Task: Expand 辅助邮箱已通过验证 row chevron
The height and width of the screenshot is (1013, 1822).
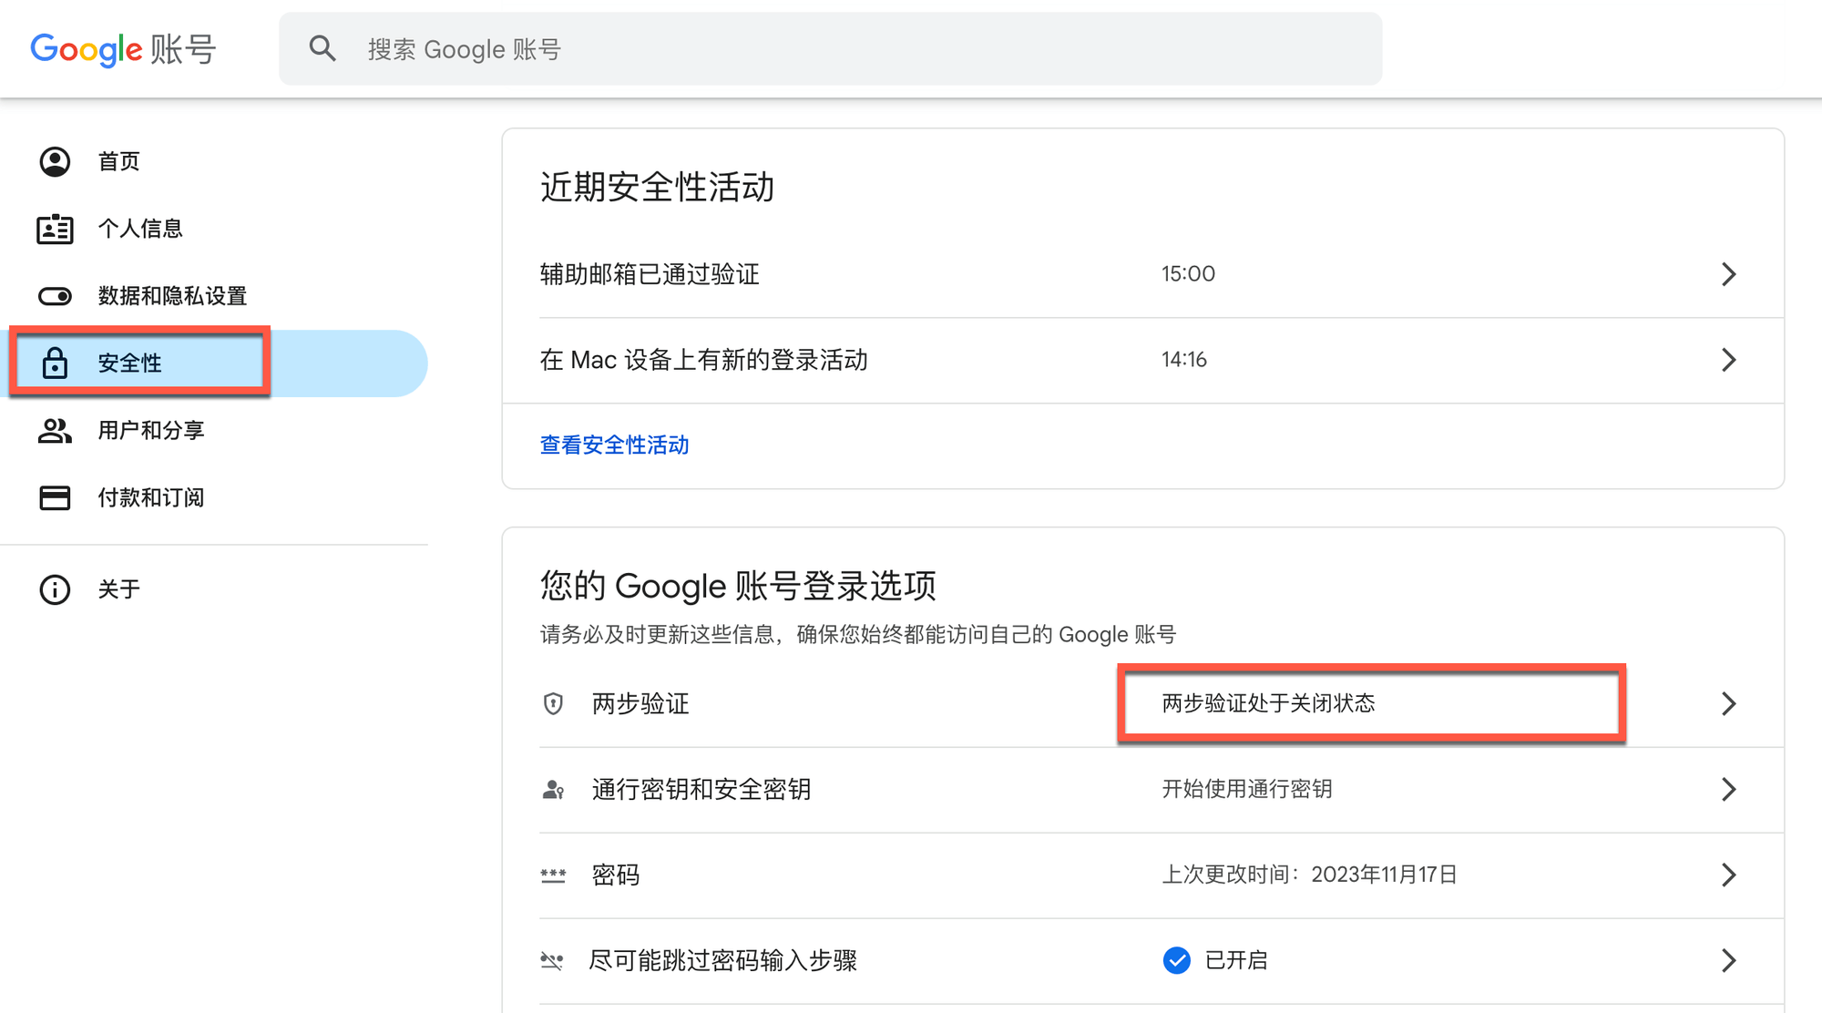Action: click(x=1728, y=274)
